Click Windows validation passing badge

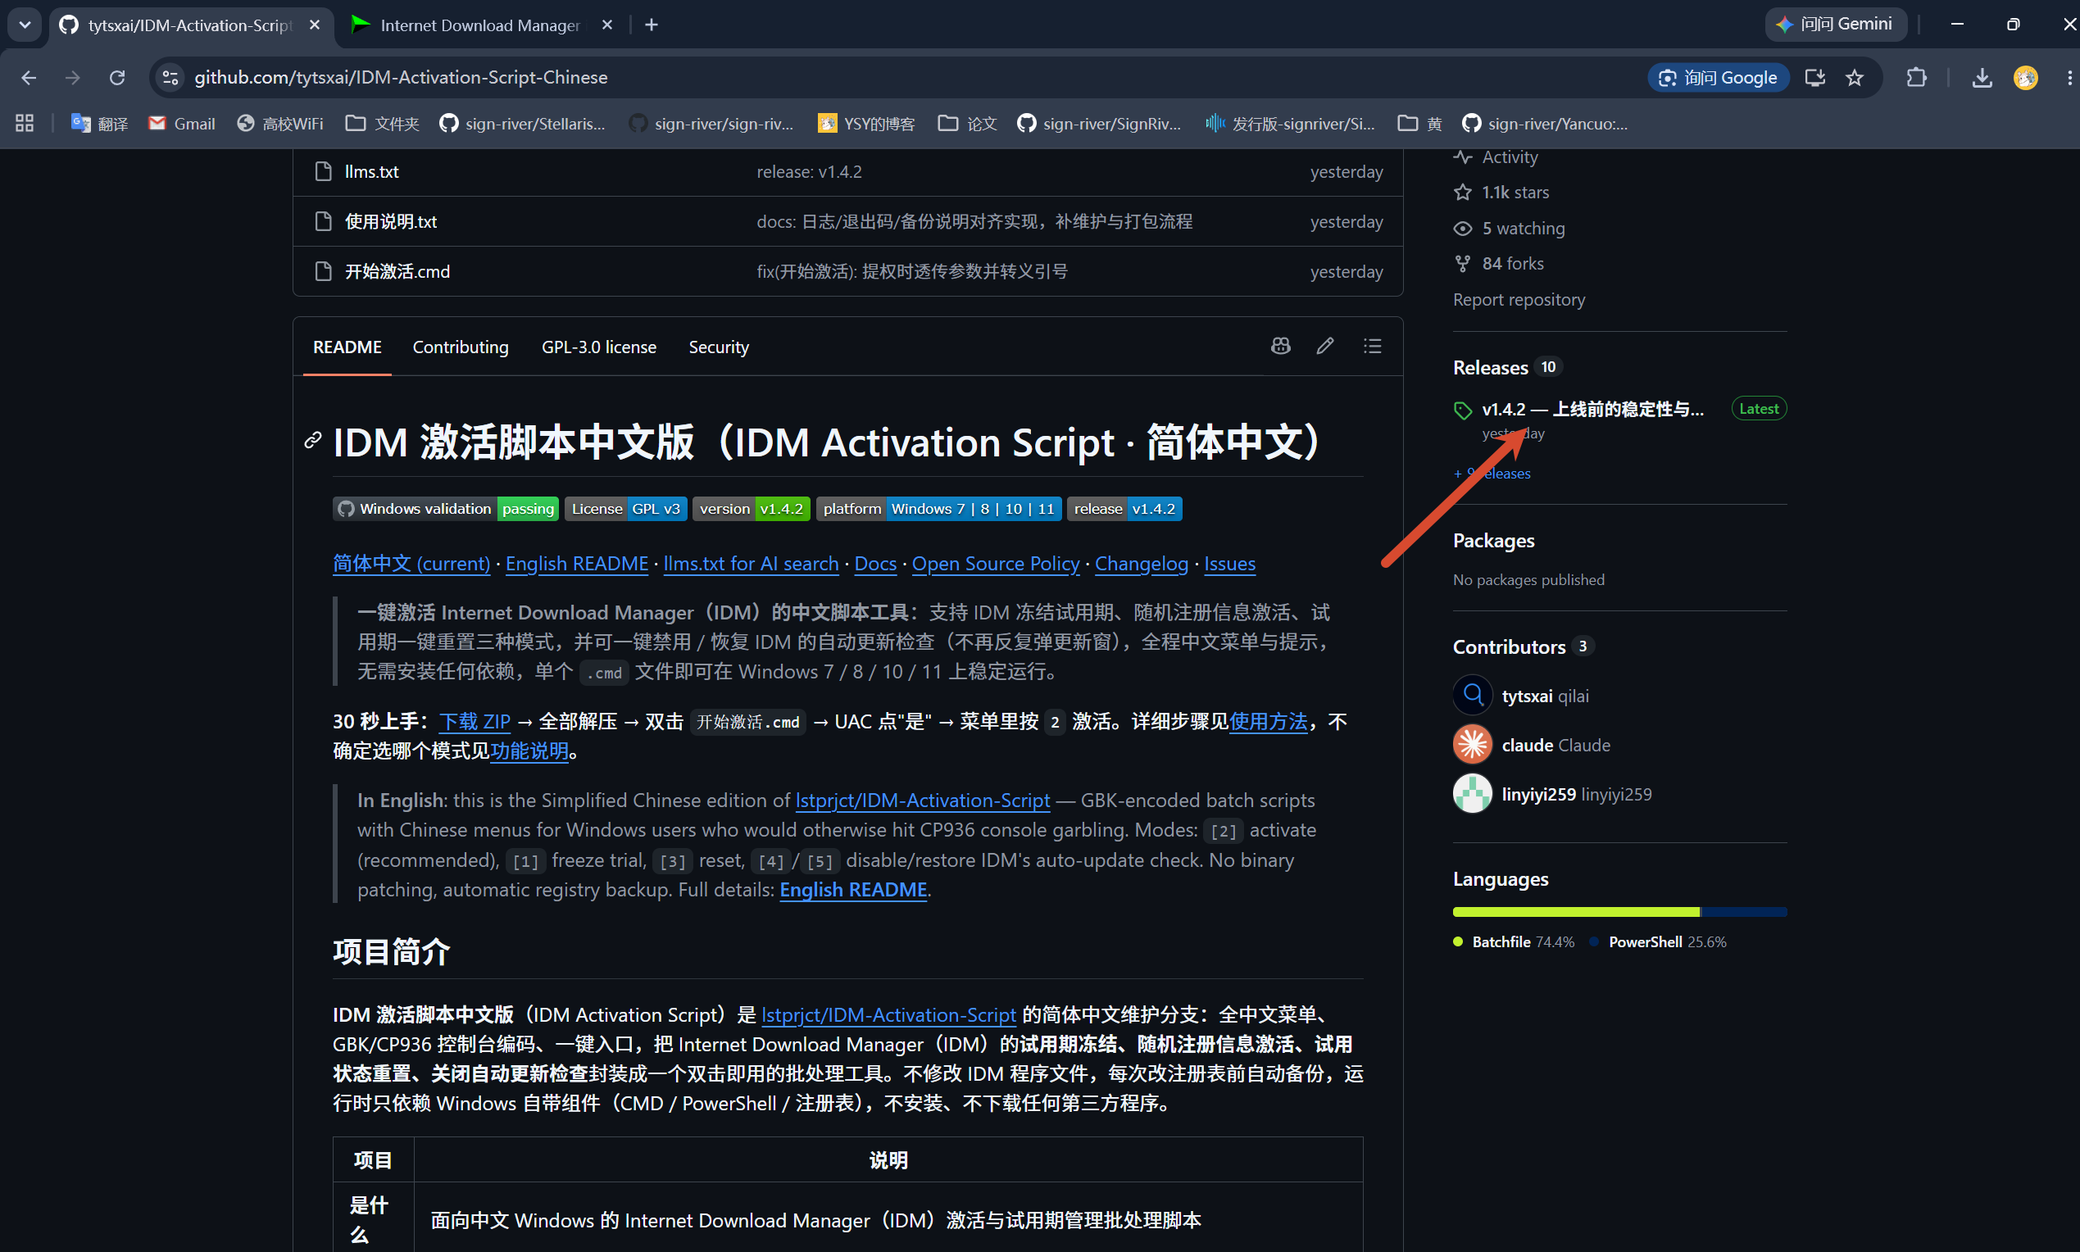coord(446,509)
